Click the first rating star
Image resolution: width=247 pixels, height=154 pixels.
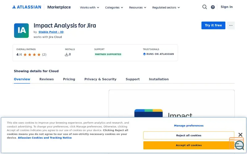click(x=25, y=55)
